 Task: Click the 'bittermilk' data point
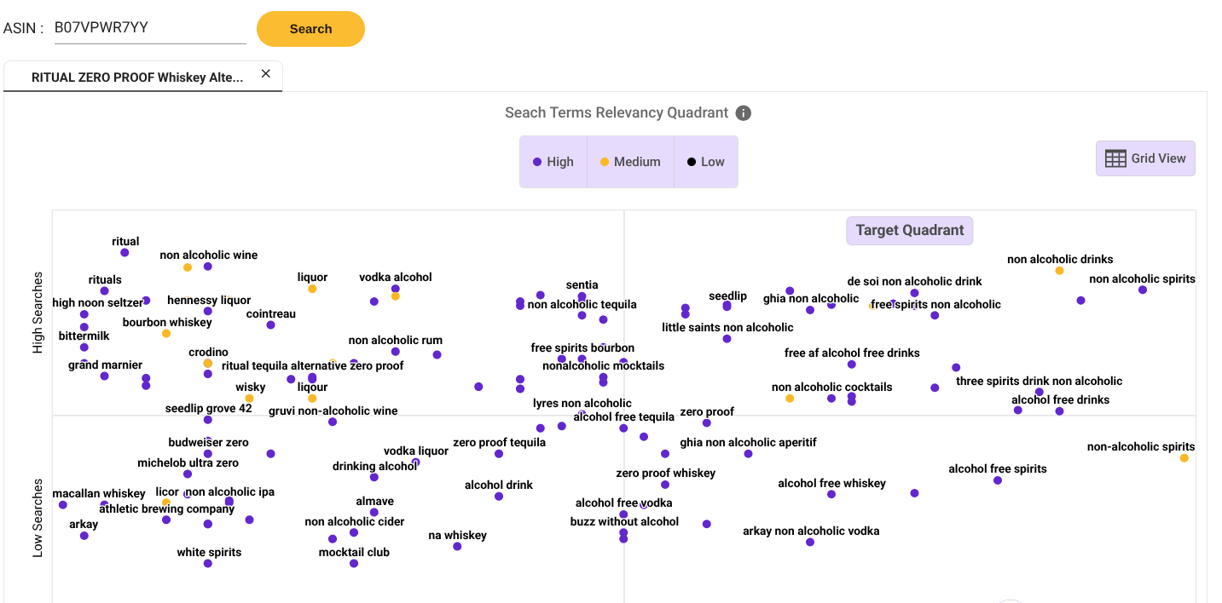coord(84,347)
